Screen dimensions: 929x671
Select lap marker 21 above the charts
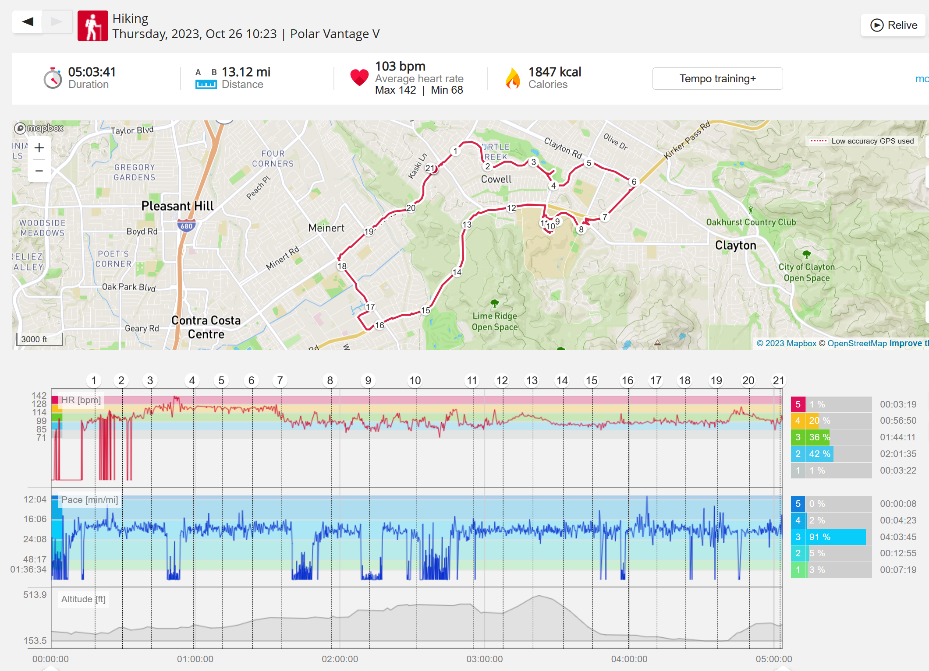[x=778, y=381]
